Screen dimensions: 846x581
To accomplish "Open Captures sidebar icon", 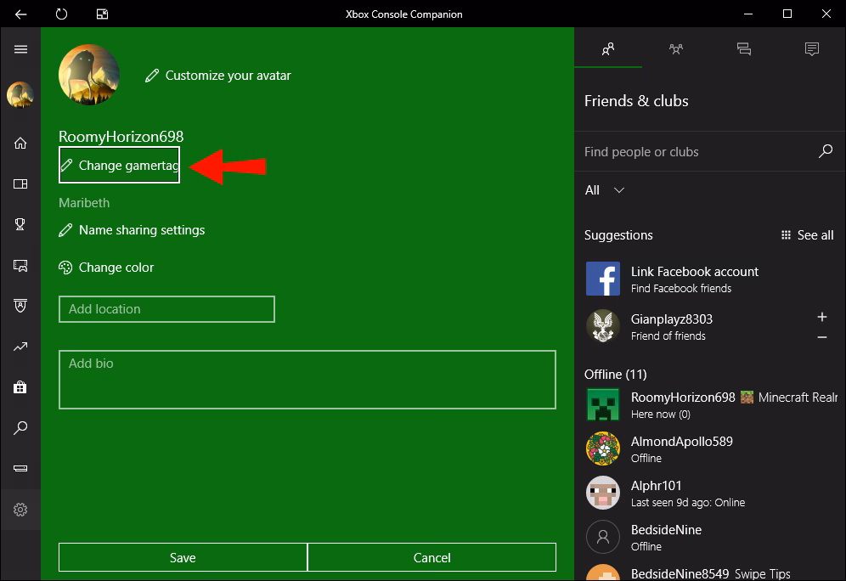I will [x=20, y=265].
